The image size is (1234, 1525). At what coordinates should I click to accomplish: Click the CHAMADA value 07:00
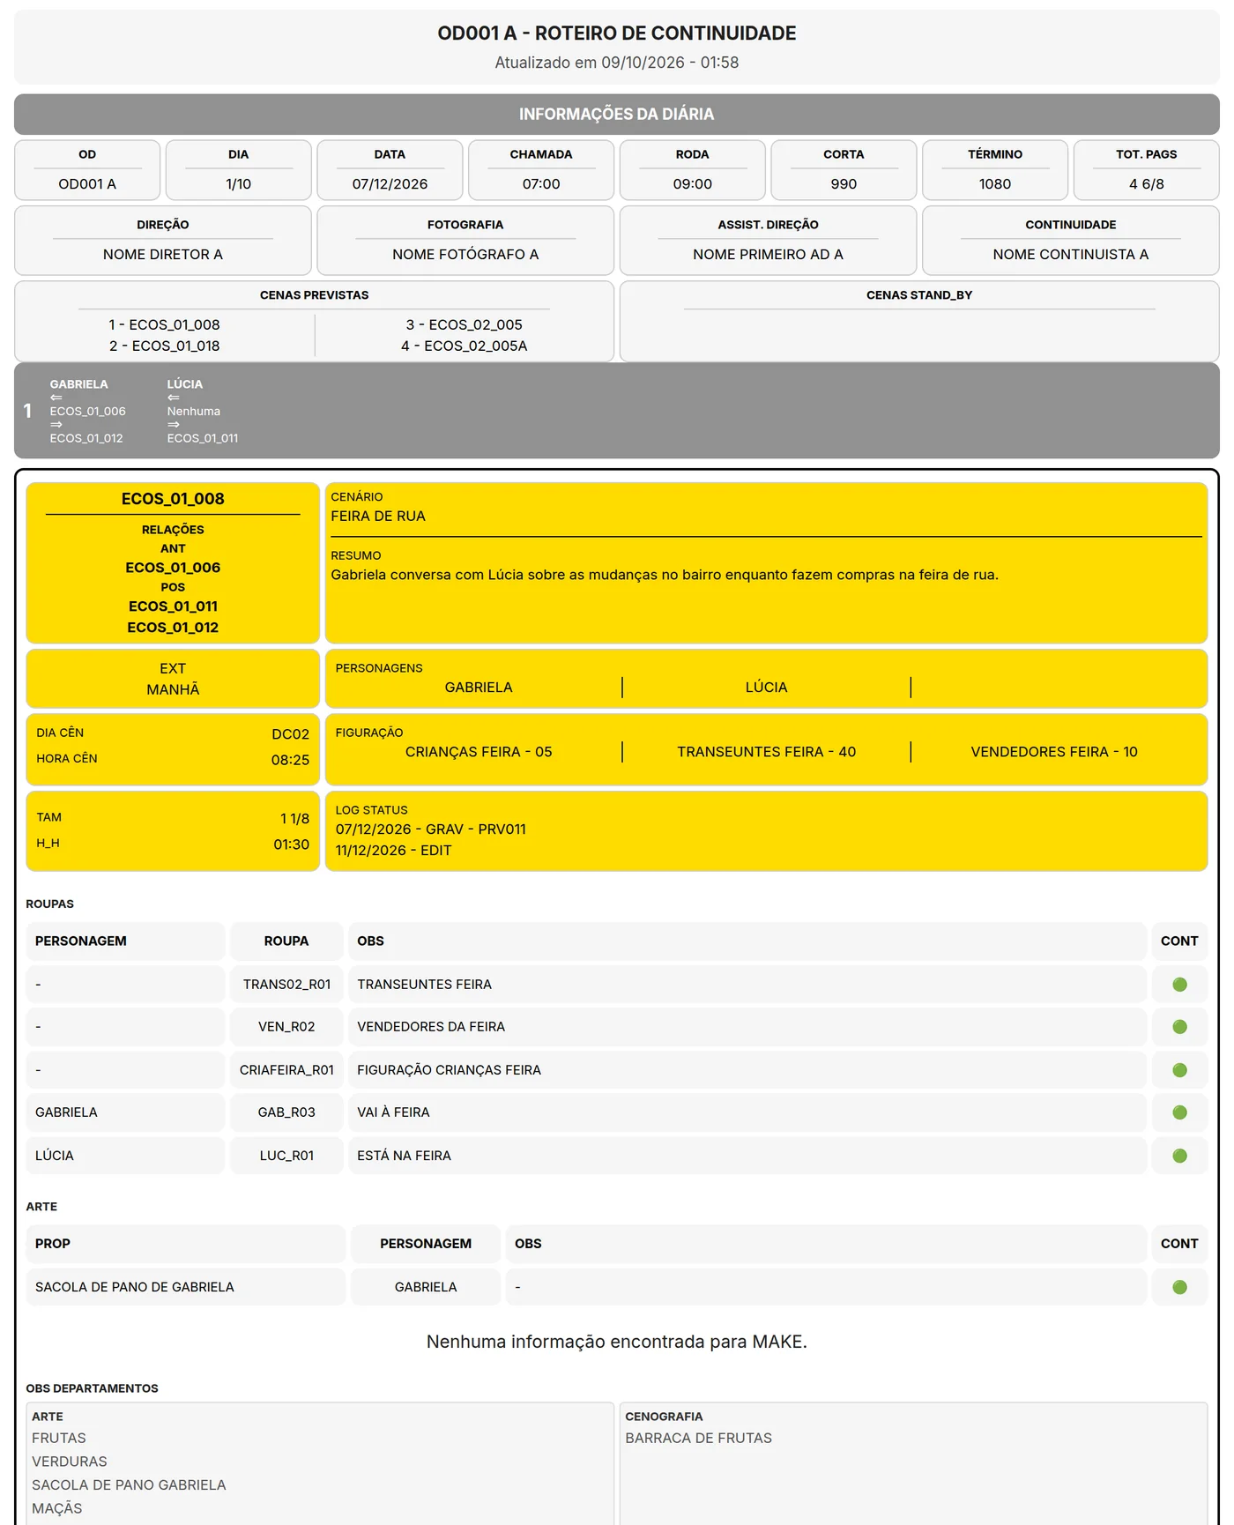coord(541,184)
